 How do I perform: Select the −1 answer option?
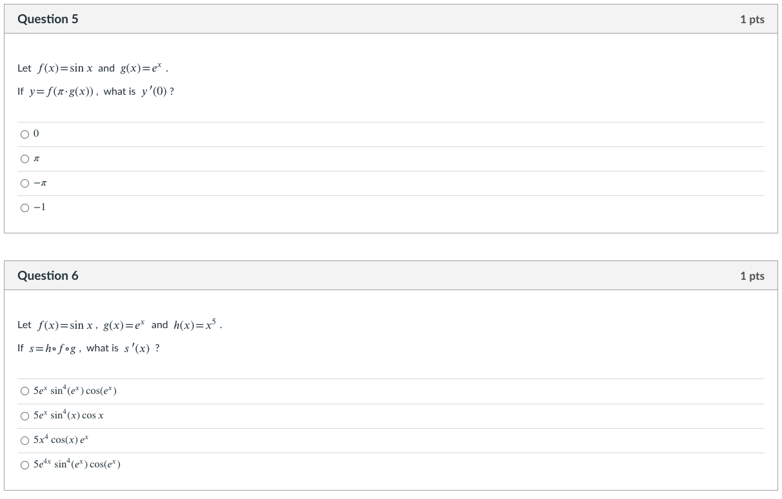[x=24, y=208]
